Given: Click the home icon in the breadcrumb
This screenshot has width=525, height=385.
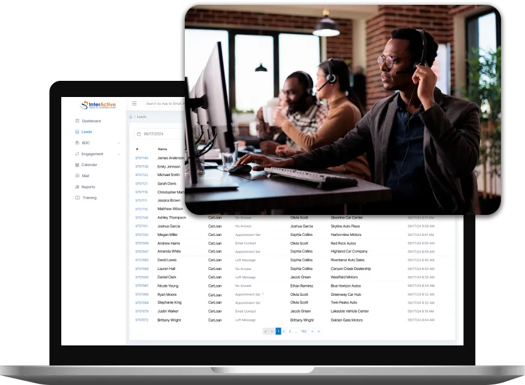Looking at the screenshot, I should pos(131,117).
